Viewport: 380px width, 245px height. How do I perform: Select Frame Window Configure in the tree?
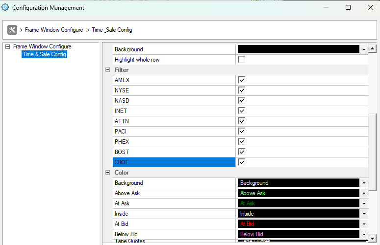pos(42,46)
